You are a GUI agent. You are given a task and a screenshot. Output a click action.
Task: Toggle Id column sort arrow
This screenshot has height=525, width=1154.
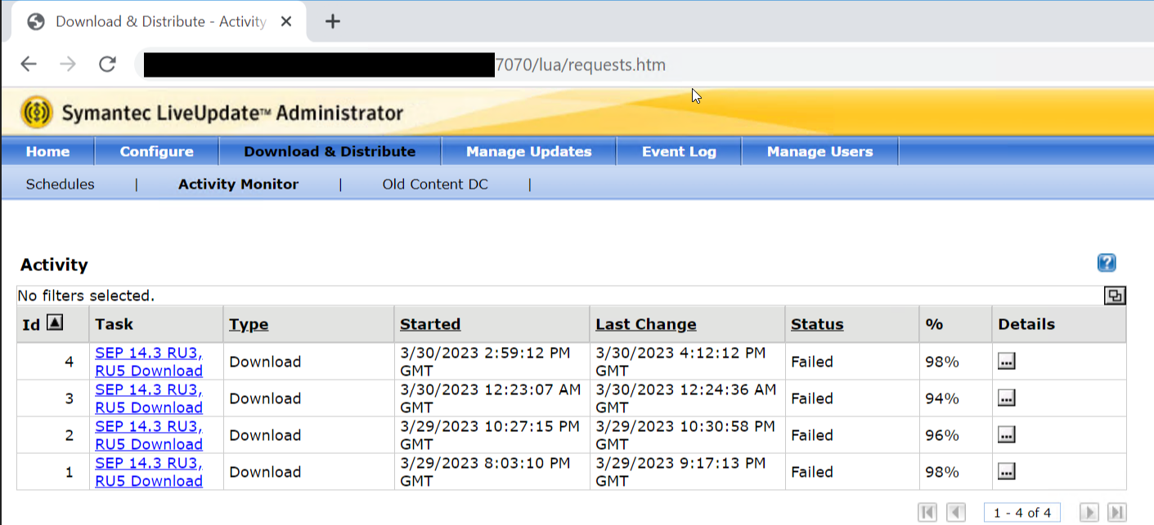pyautogui.click(x=54, y=323)
